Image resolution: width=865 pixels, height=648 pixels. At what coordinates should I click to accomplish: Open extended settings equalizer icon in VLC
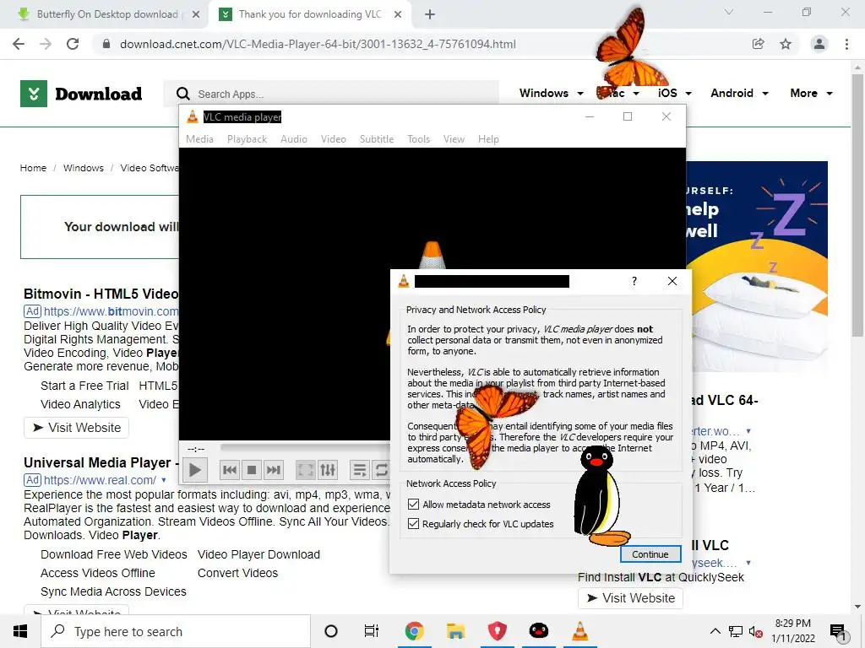328,470
